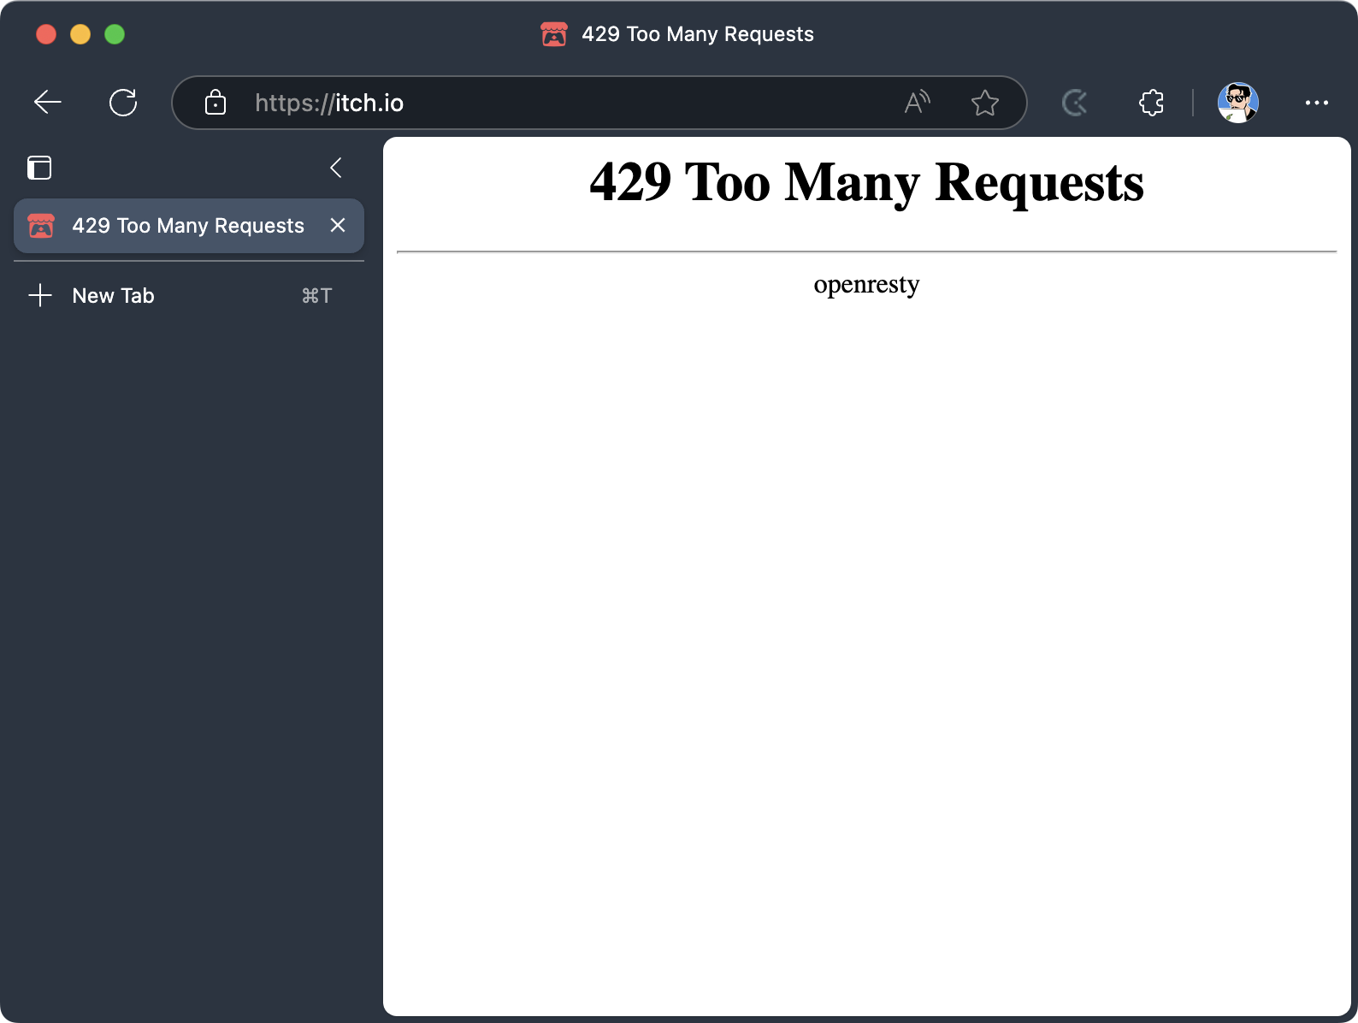The width and height of the screenshot is (1358, 1023).
Task: Open a New Tab from sidebar
Action: [x=113, y=296]
